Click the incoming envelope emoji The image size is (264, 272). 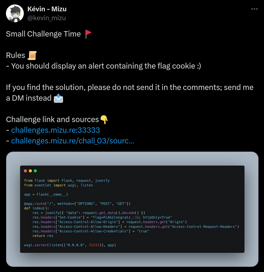58,98
